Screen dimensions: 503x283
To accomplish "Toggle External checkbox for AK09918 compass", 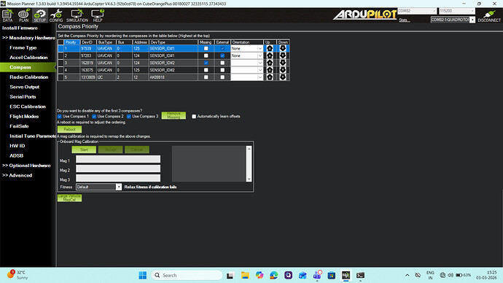I will tap(222, 77).
